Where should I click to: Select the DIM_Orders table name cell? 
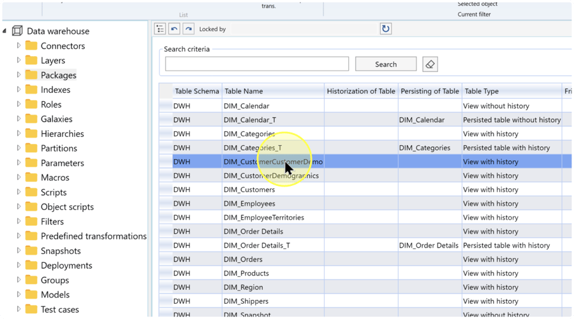273,259
